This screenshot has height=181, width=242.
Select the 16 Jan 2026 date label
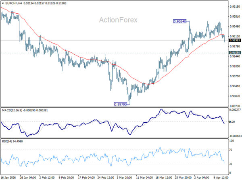click(x=8, y=177)
